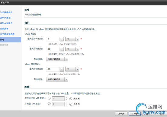
Task: Open the vApp 存储清理 dropdown under 30-day lease
Action: click(x=57, y=59)
